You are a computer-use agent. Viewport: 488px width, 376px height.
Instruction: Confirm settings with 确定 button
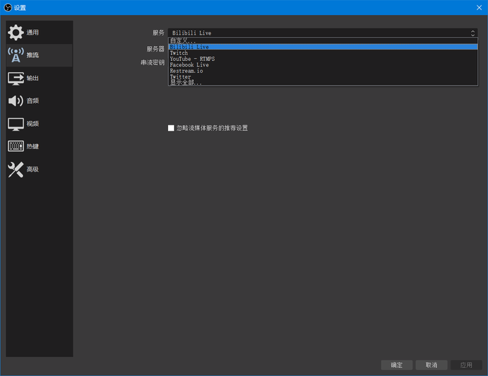point(396,365)
